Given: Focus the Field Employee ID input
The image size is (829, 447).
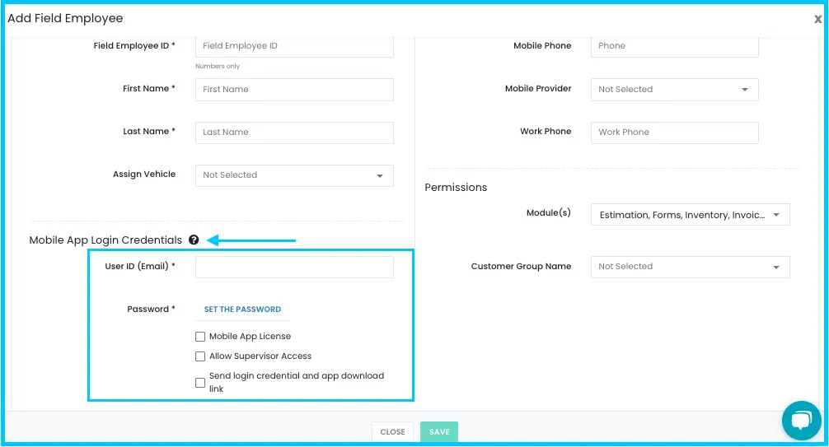Looking at the screenshot, I should click(x=294, y=46).
